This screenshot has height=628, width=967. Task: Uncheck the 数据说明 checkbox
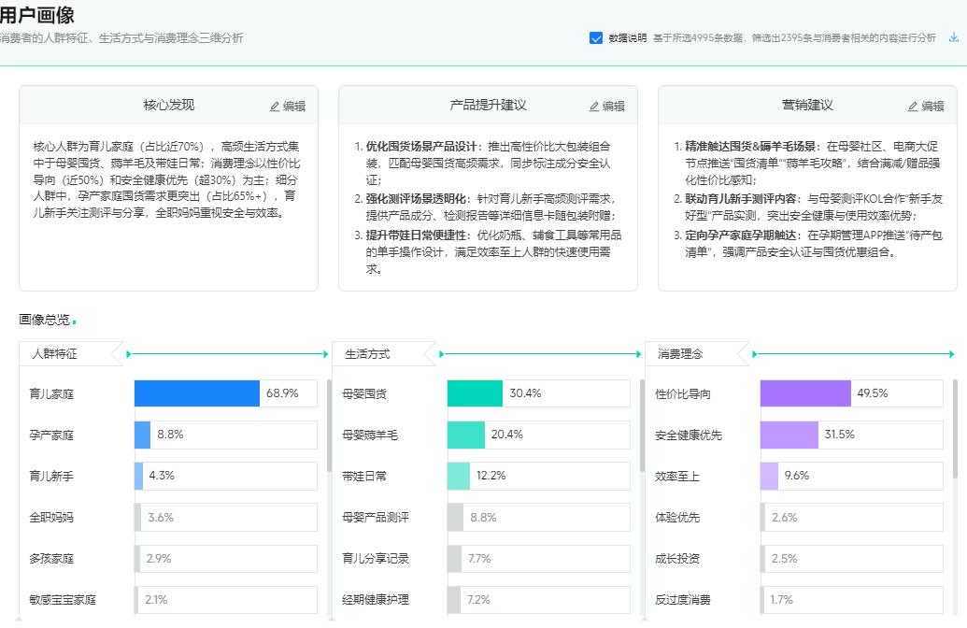pyautogui.click(x=595, y=37)
